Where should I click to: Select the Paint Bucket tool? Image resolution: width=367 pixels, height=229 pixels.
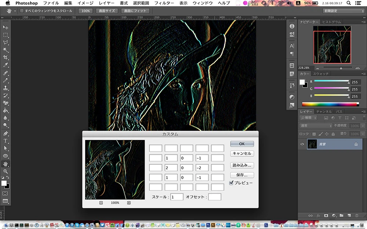pyautogui.click(x=5, y=110)
